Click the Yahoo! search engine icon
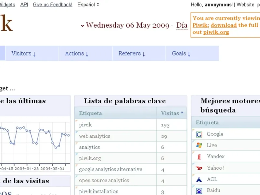This screenshot has width=260, height=195. coord(199,168)
